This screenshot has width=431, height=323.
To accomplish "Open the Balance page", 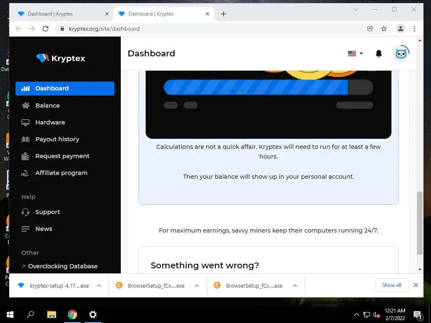I will 47,106.
